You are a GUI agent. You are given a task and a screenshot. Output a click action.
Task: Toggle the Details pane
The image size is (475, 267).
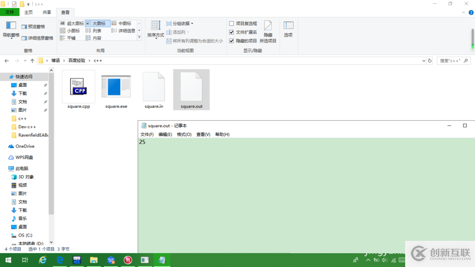pyautogui.click(x=38, y=38)
